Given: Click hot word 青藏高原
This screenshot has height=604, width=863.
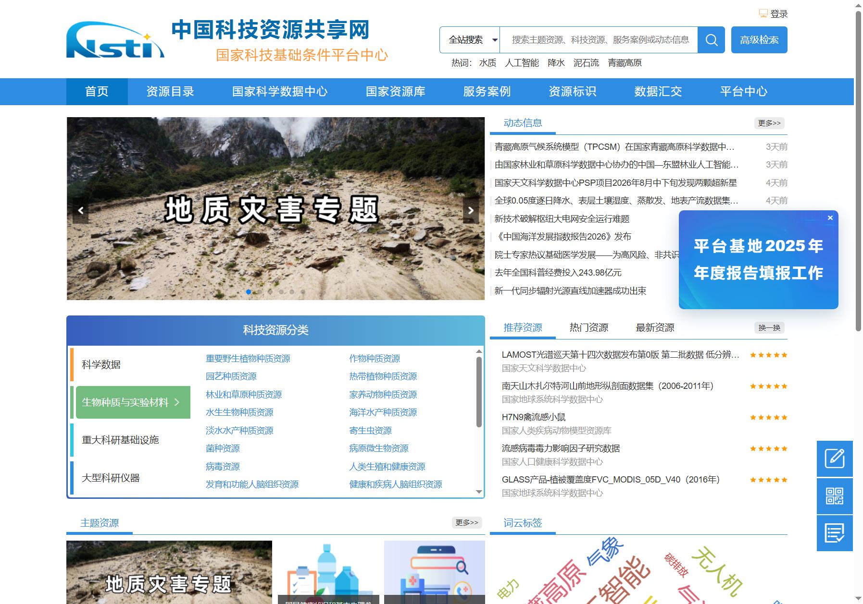Looking at the screenshot, I should coord(625,63).
